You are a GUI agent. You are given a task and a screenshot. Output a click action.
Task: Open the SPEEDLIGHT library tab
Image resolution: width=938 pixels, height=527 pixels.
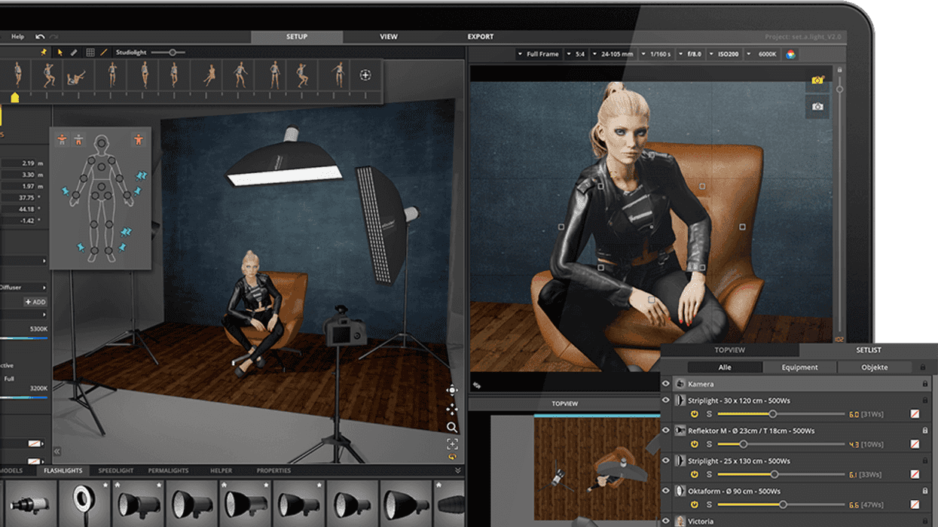[x=116, y=471]
